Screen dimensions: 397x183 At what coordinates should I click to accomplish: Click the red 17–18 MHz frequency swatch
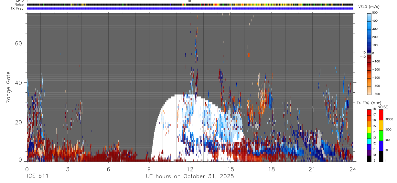(370, 113)
